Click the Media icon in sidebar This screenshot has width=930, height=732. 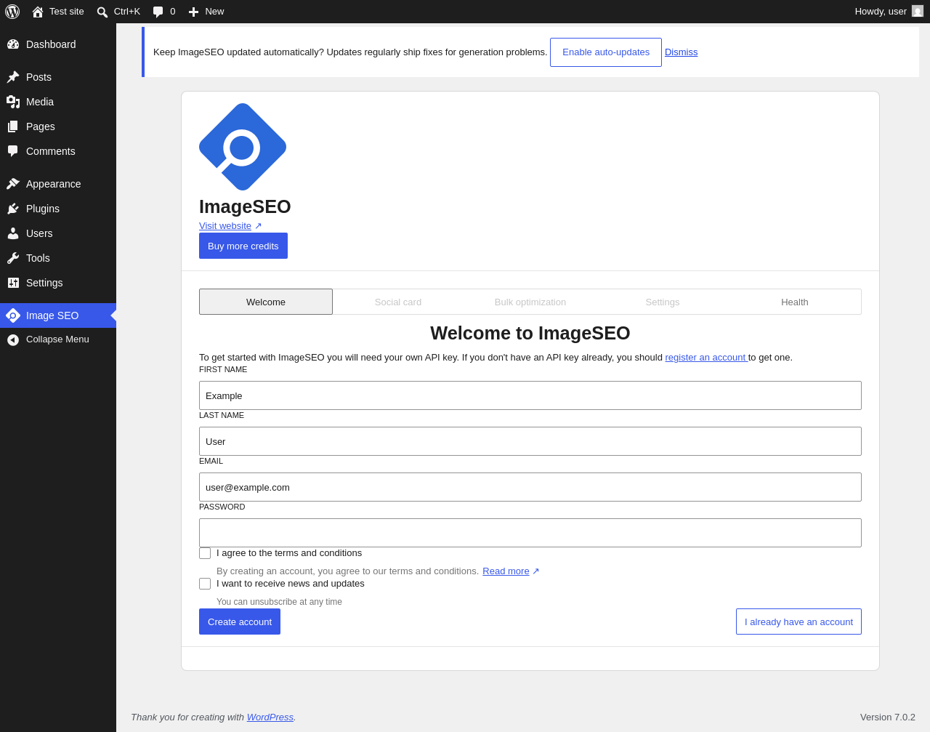pos(13,102)
